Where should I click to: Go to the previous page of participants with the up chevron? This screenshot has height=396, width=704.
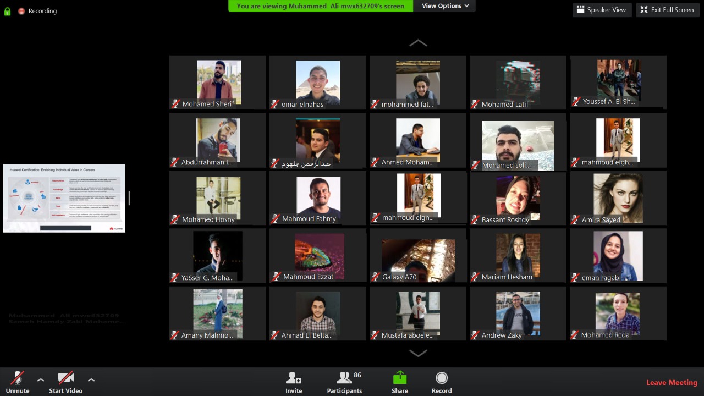point(418,43)
